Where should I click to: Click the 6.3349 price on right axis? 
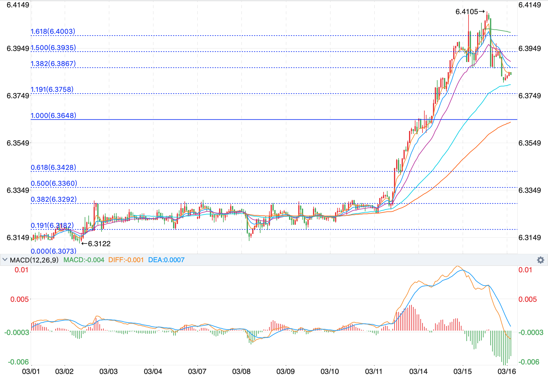point(530,190)
